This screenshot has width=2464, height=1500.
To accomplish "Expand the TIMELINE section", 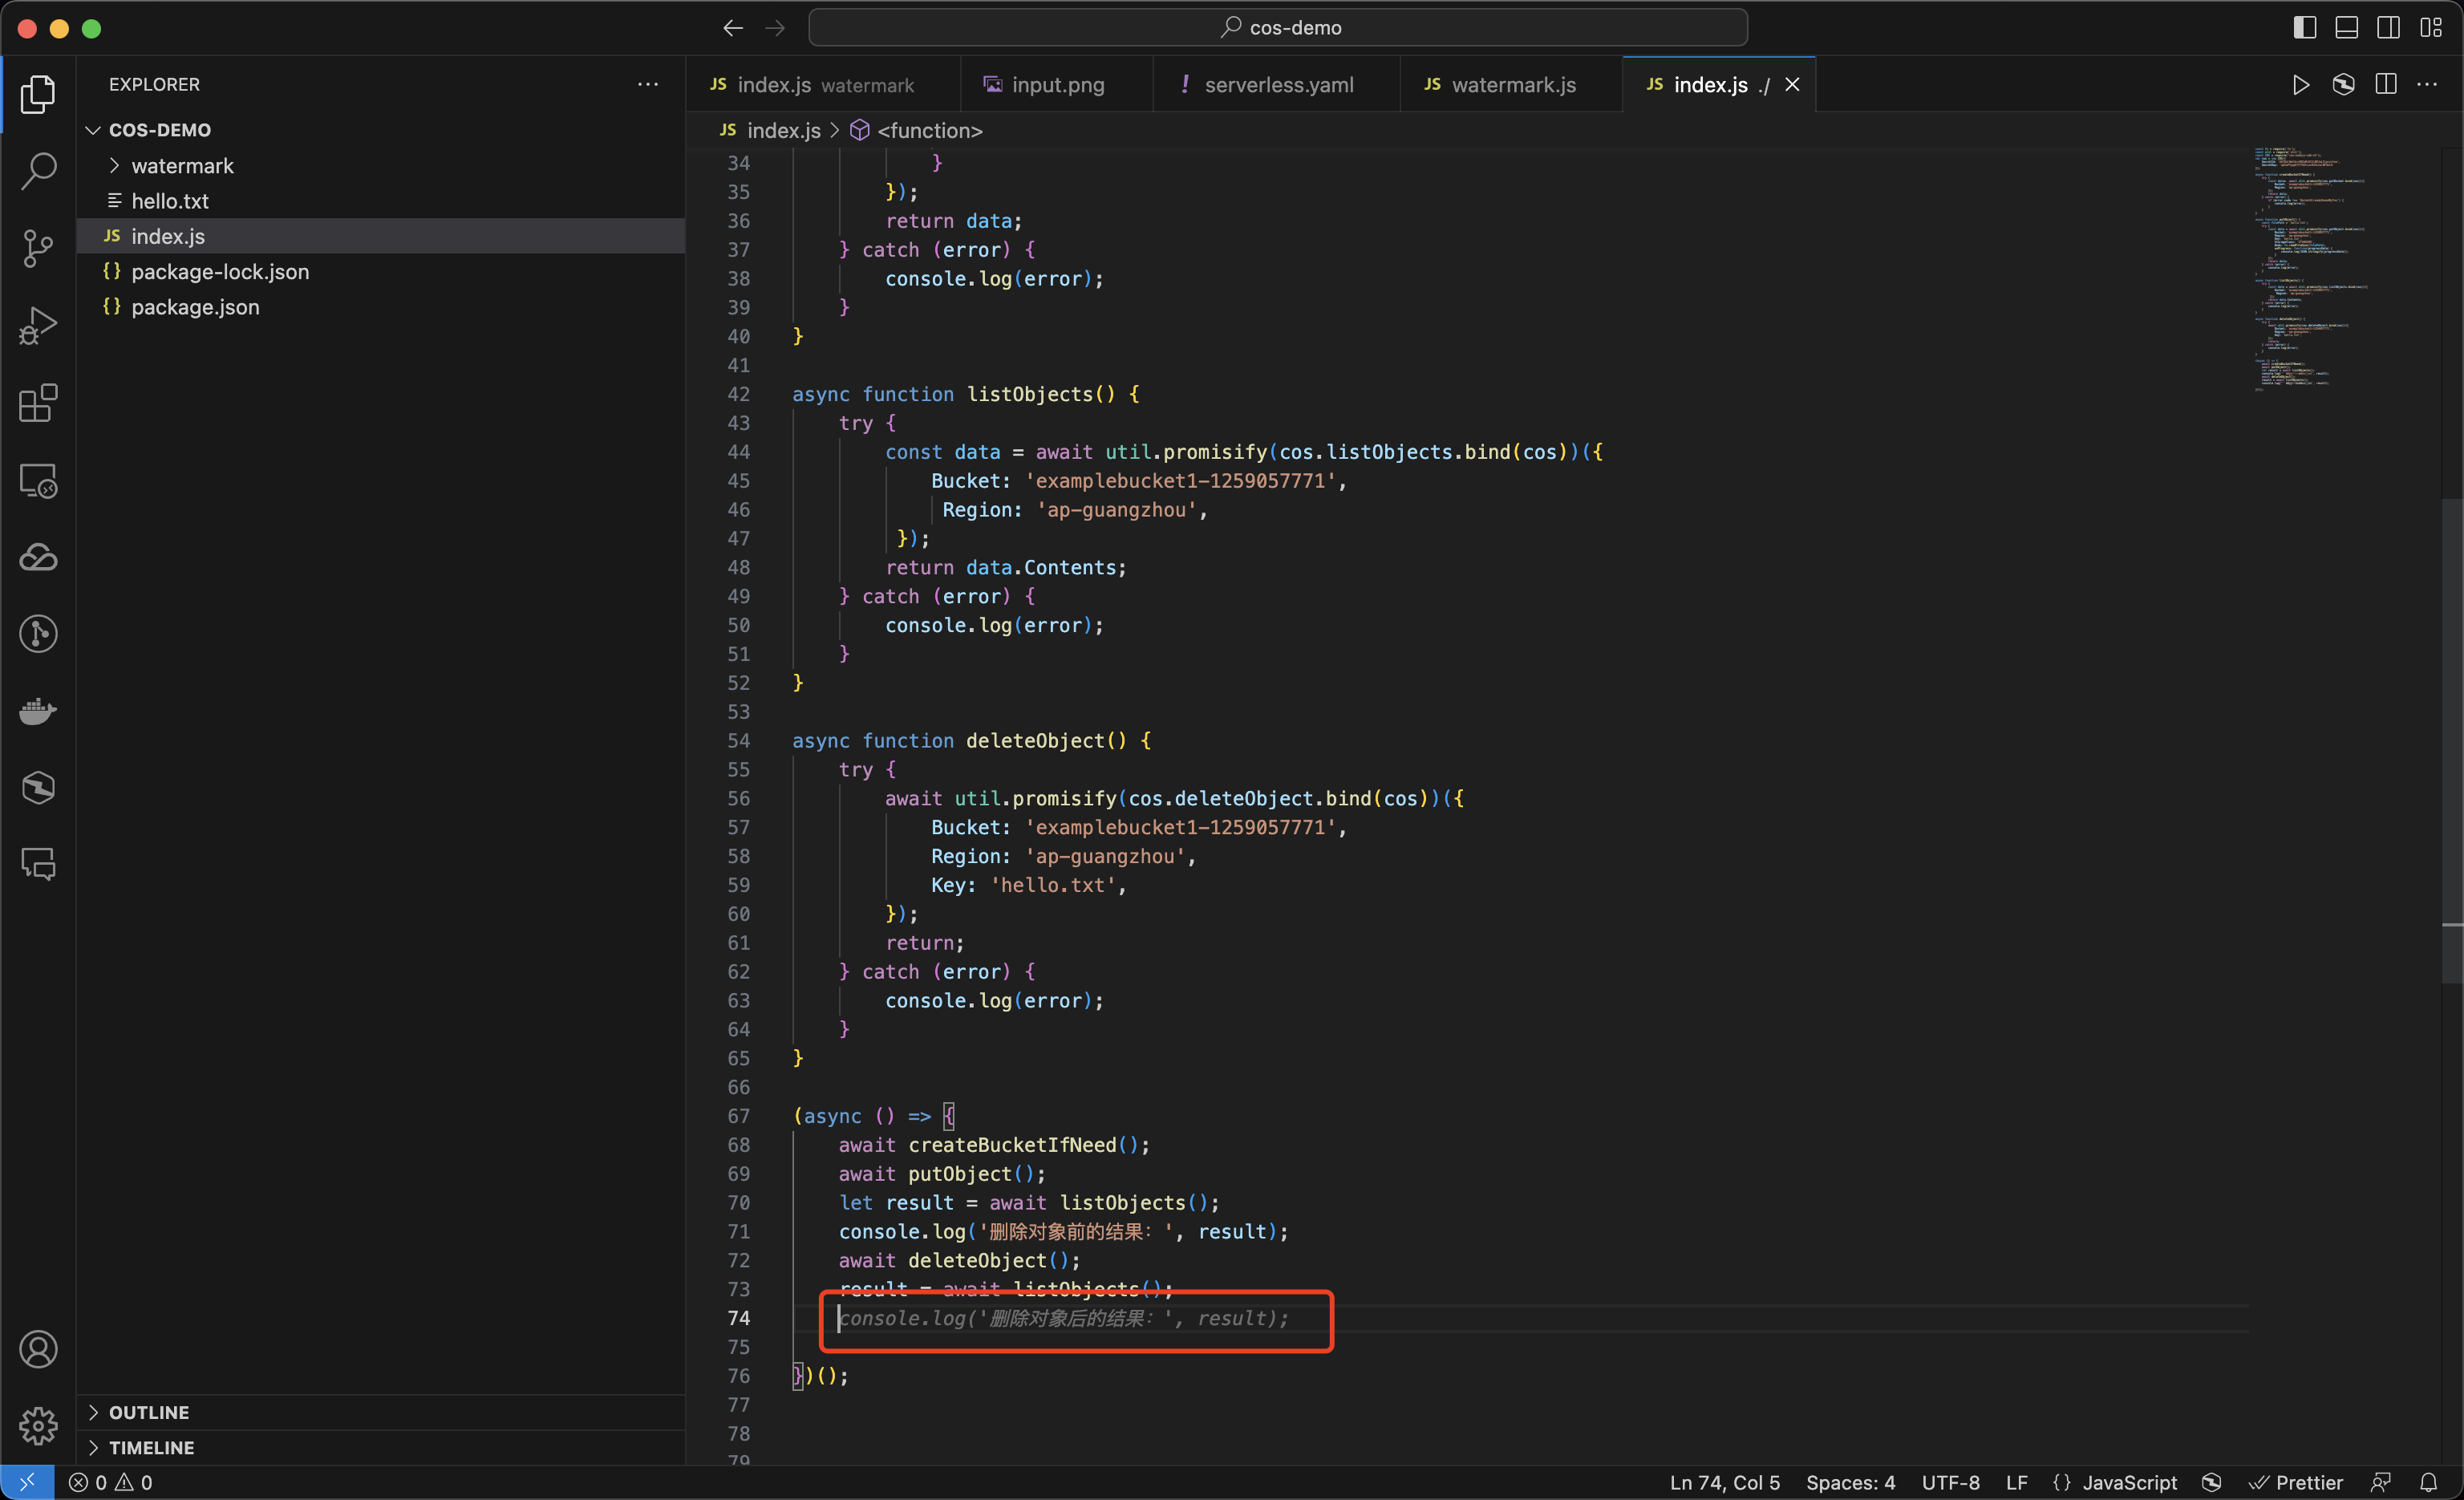I will point(151,1447).
